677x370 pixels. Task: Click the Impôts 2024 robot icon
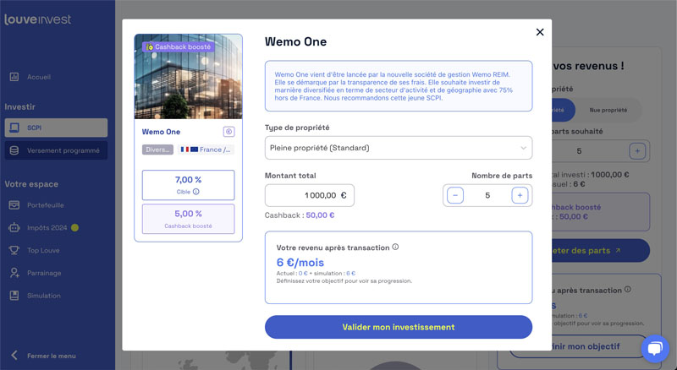(x=14, y=227)
